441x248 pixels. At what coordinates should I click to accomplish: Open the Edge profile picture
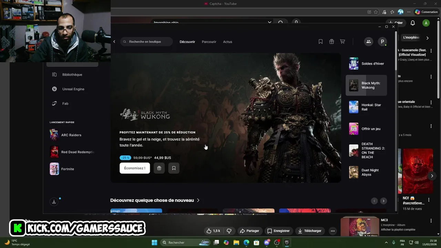[x=400, y=12]
